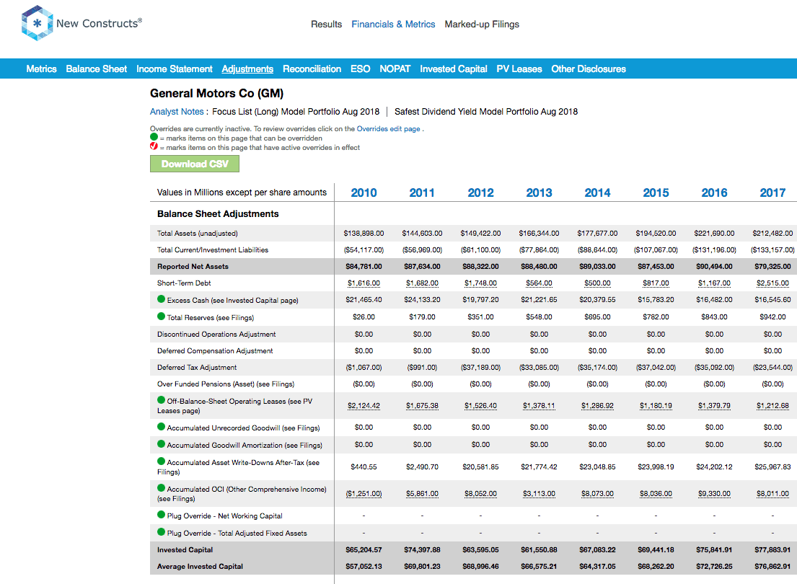Click 2011 Average Invested Capital $69,801.23
The height and width of the screenshot is (584, 797).
[x=422, y=566]
